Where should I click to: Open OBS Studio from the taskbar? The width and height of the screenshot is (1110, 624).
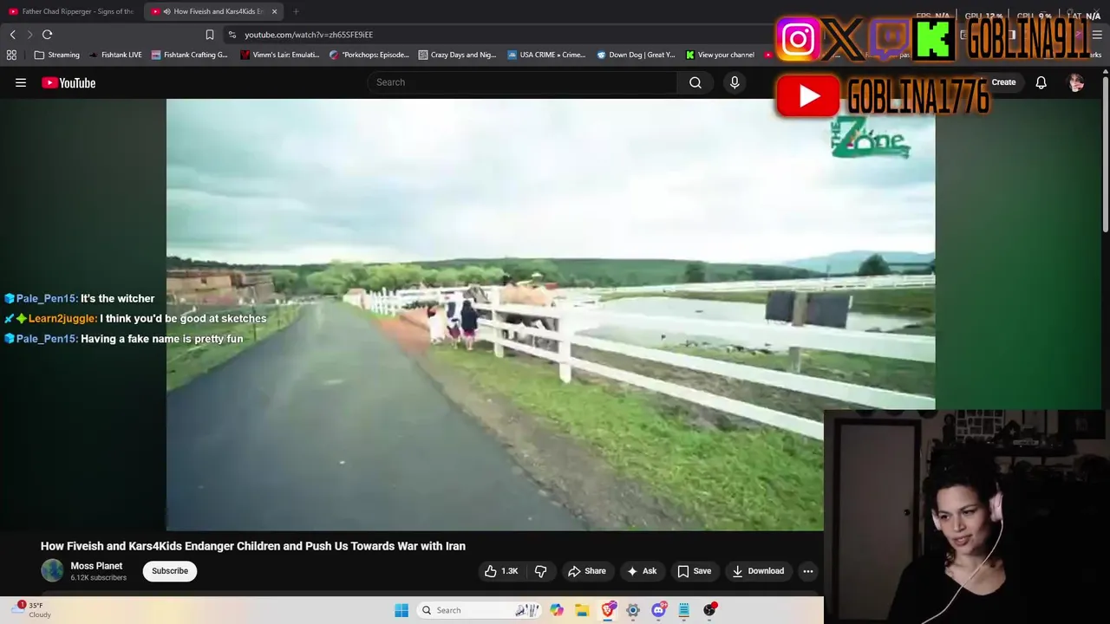(x=709, y=610)
